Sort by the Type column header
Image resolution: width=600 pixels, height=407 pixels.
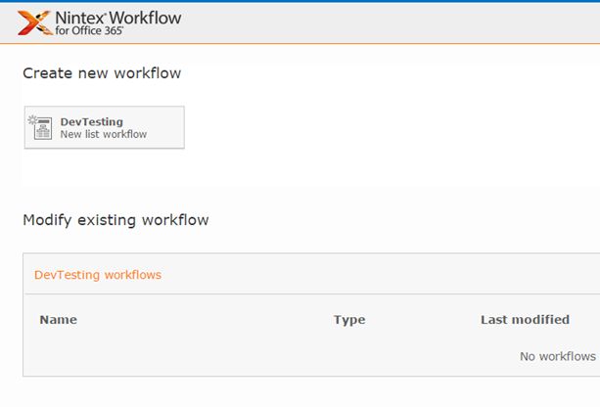coord(348,320)
